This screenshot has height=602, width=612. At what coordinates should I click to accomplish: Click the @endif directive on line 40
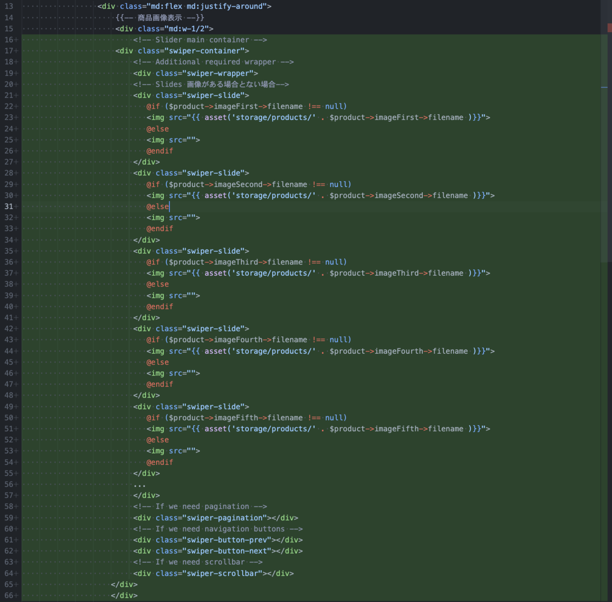point(160,307)
